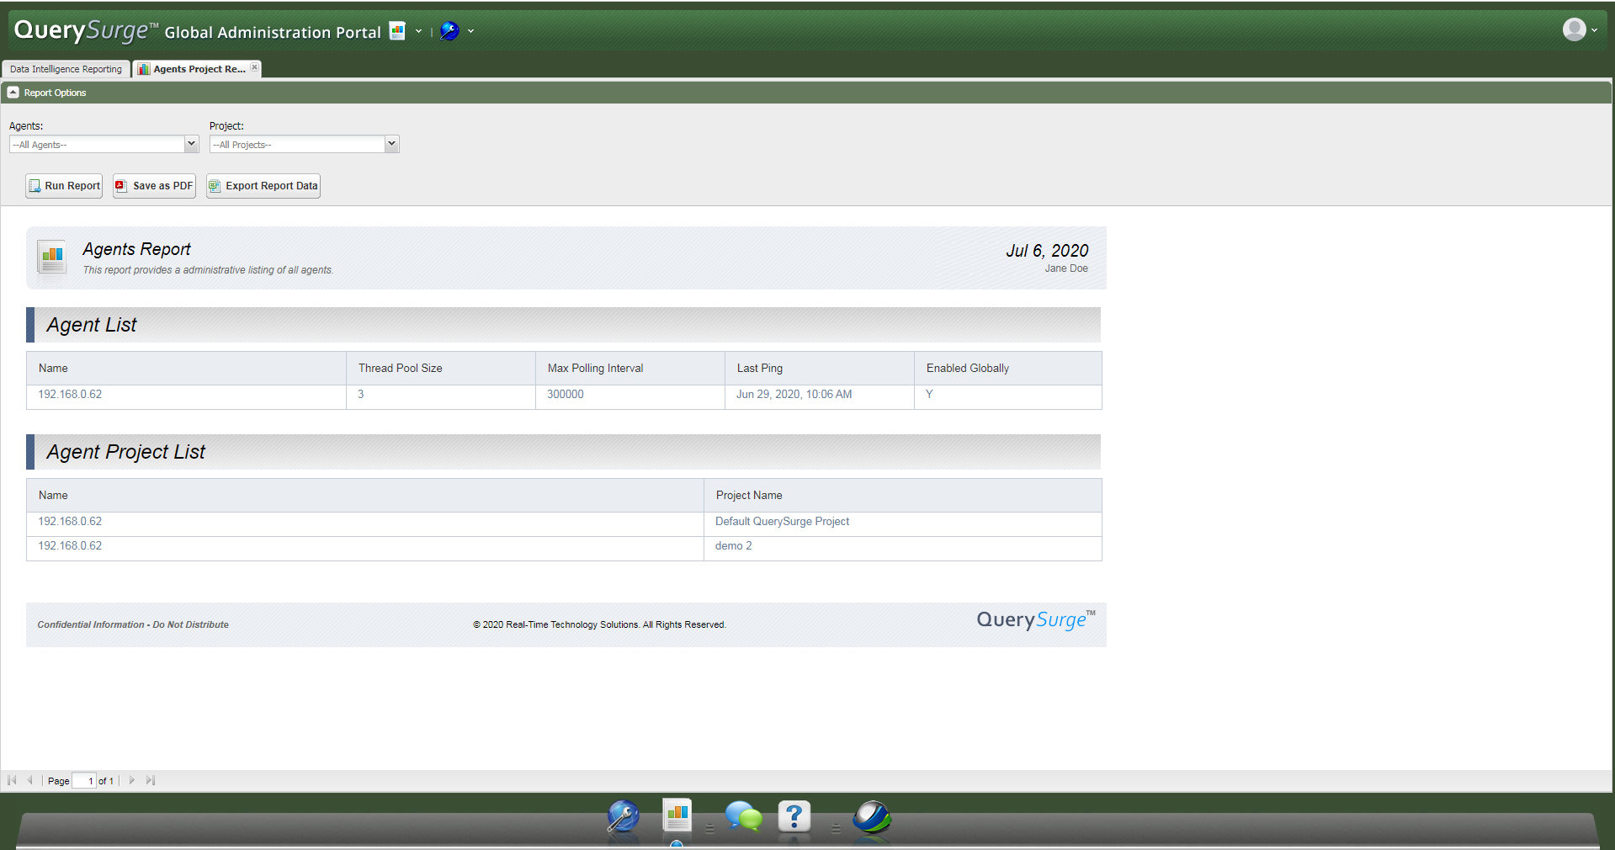Click the Save as PDF button

click(154, 186)
